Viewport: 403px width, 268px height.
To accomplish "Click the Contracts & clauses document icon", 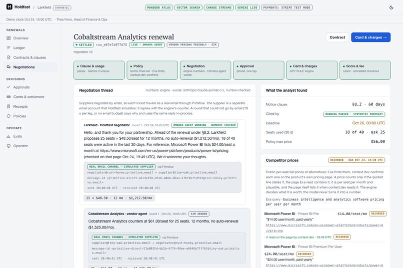I will point(8,57).
